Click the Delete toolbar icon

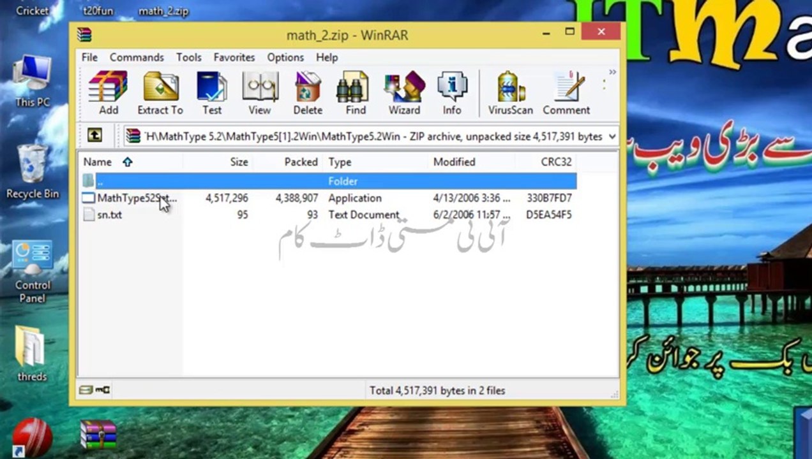coord(308,93)
